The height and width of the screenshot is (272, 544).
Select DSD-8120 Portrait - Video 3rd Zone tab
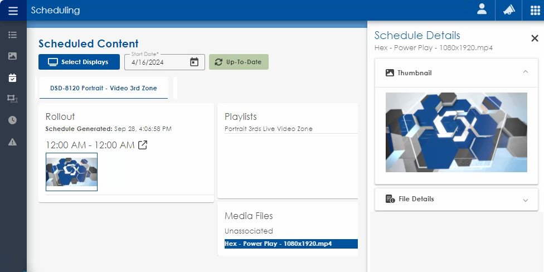tap(104, 88)
